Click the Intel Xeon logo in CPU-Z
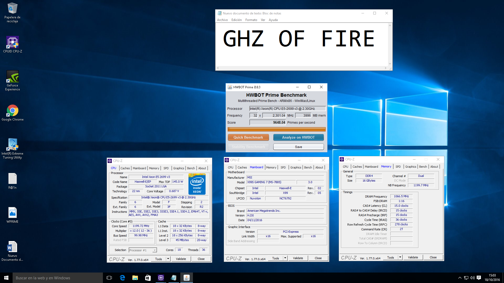Viewport: 504px width, 283px height. point(197,184)
